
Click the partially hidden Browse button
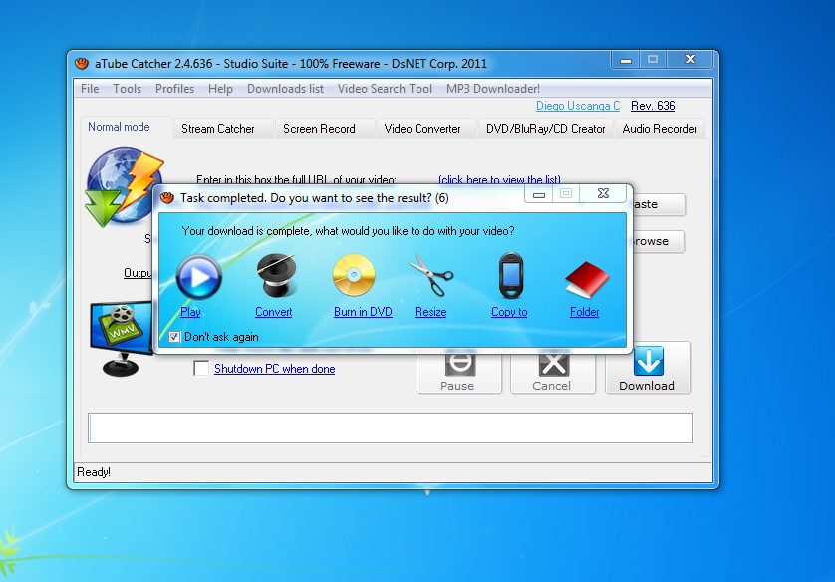click(x=659, y=241)
